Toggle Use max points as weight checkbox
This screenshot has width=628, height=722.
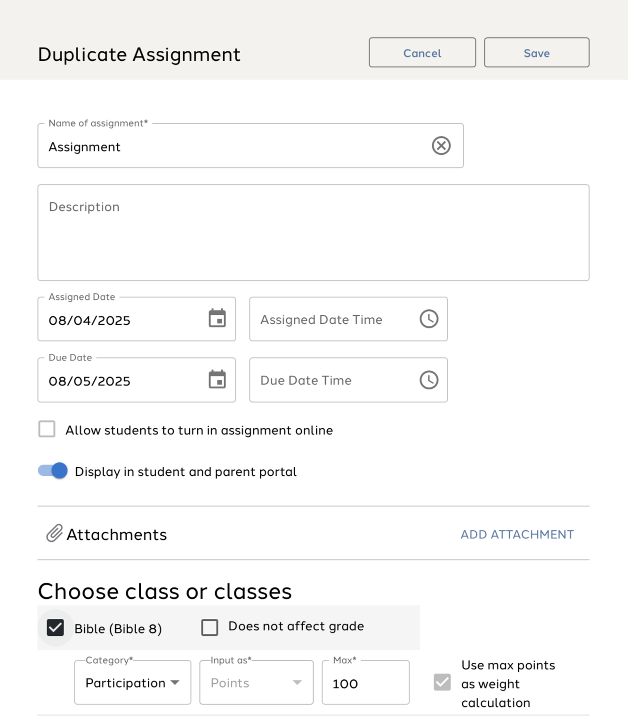tap(442, 682)
